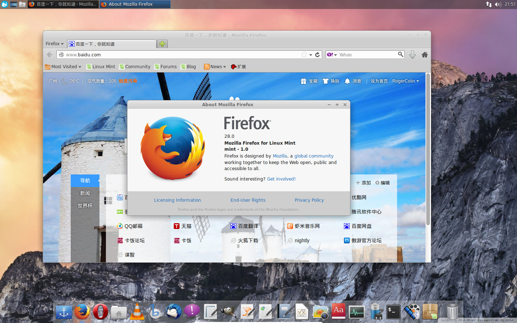Open the Blog bookmark

[x=188, y=67]
